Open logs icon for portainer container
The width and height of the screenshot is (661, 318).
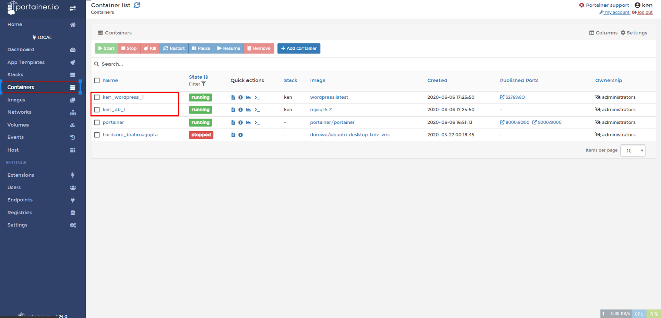coord(233,123)
